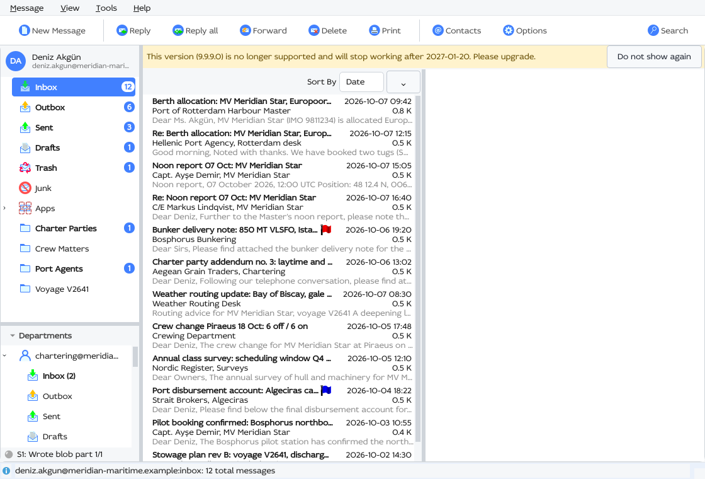Click the Reply all toolbar icon
Viewport: 705px width, 479px height.
tap(178, 30)
